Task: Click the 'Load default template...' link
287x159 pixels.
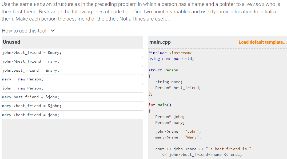Action: coord(262,42)
